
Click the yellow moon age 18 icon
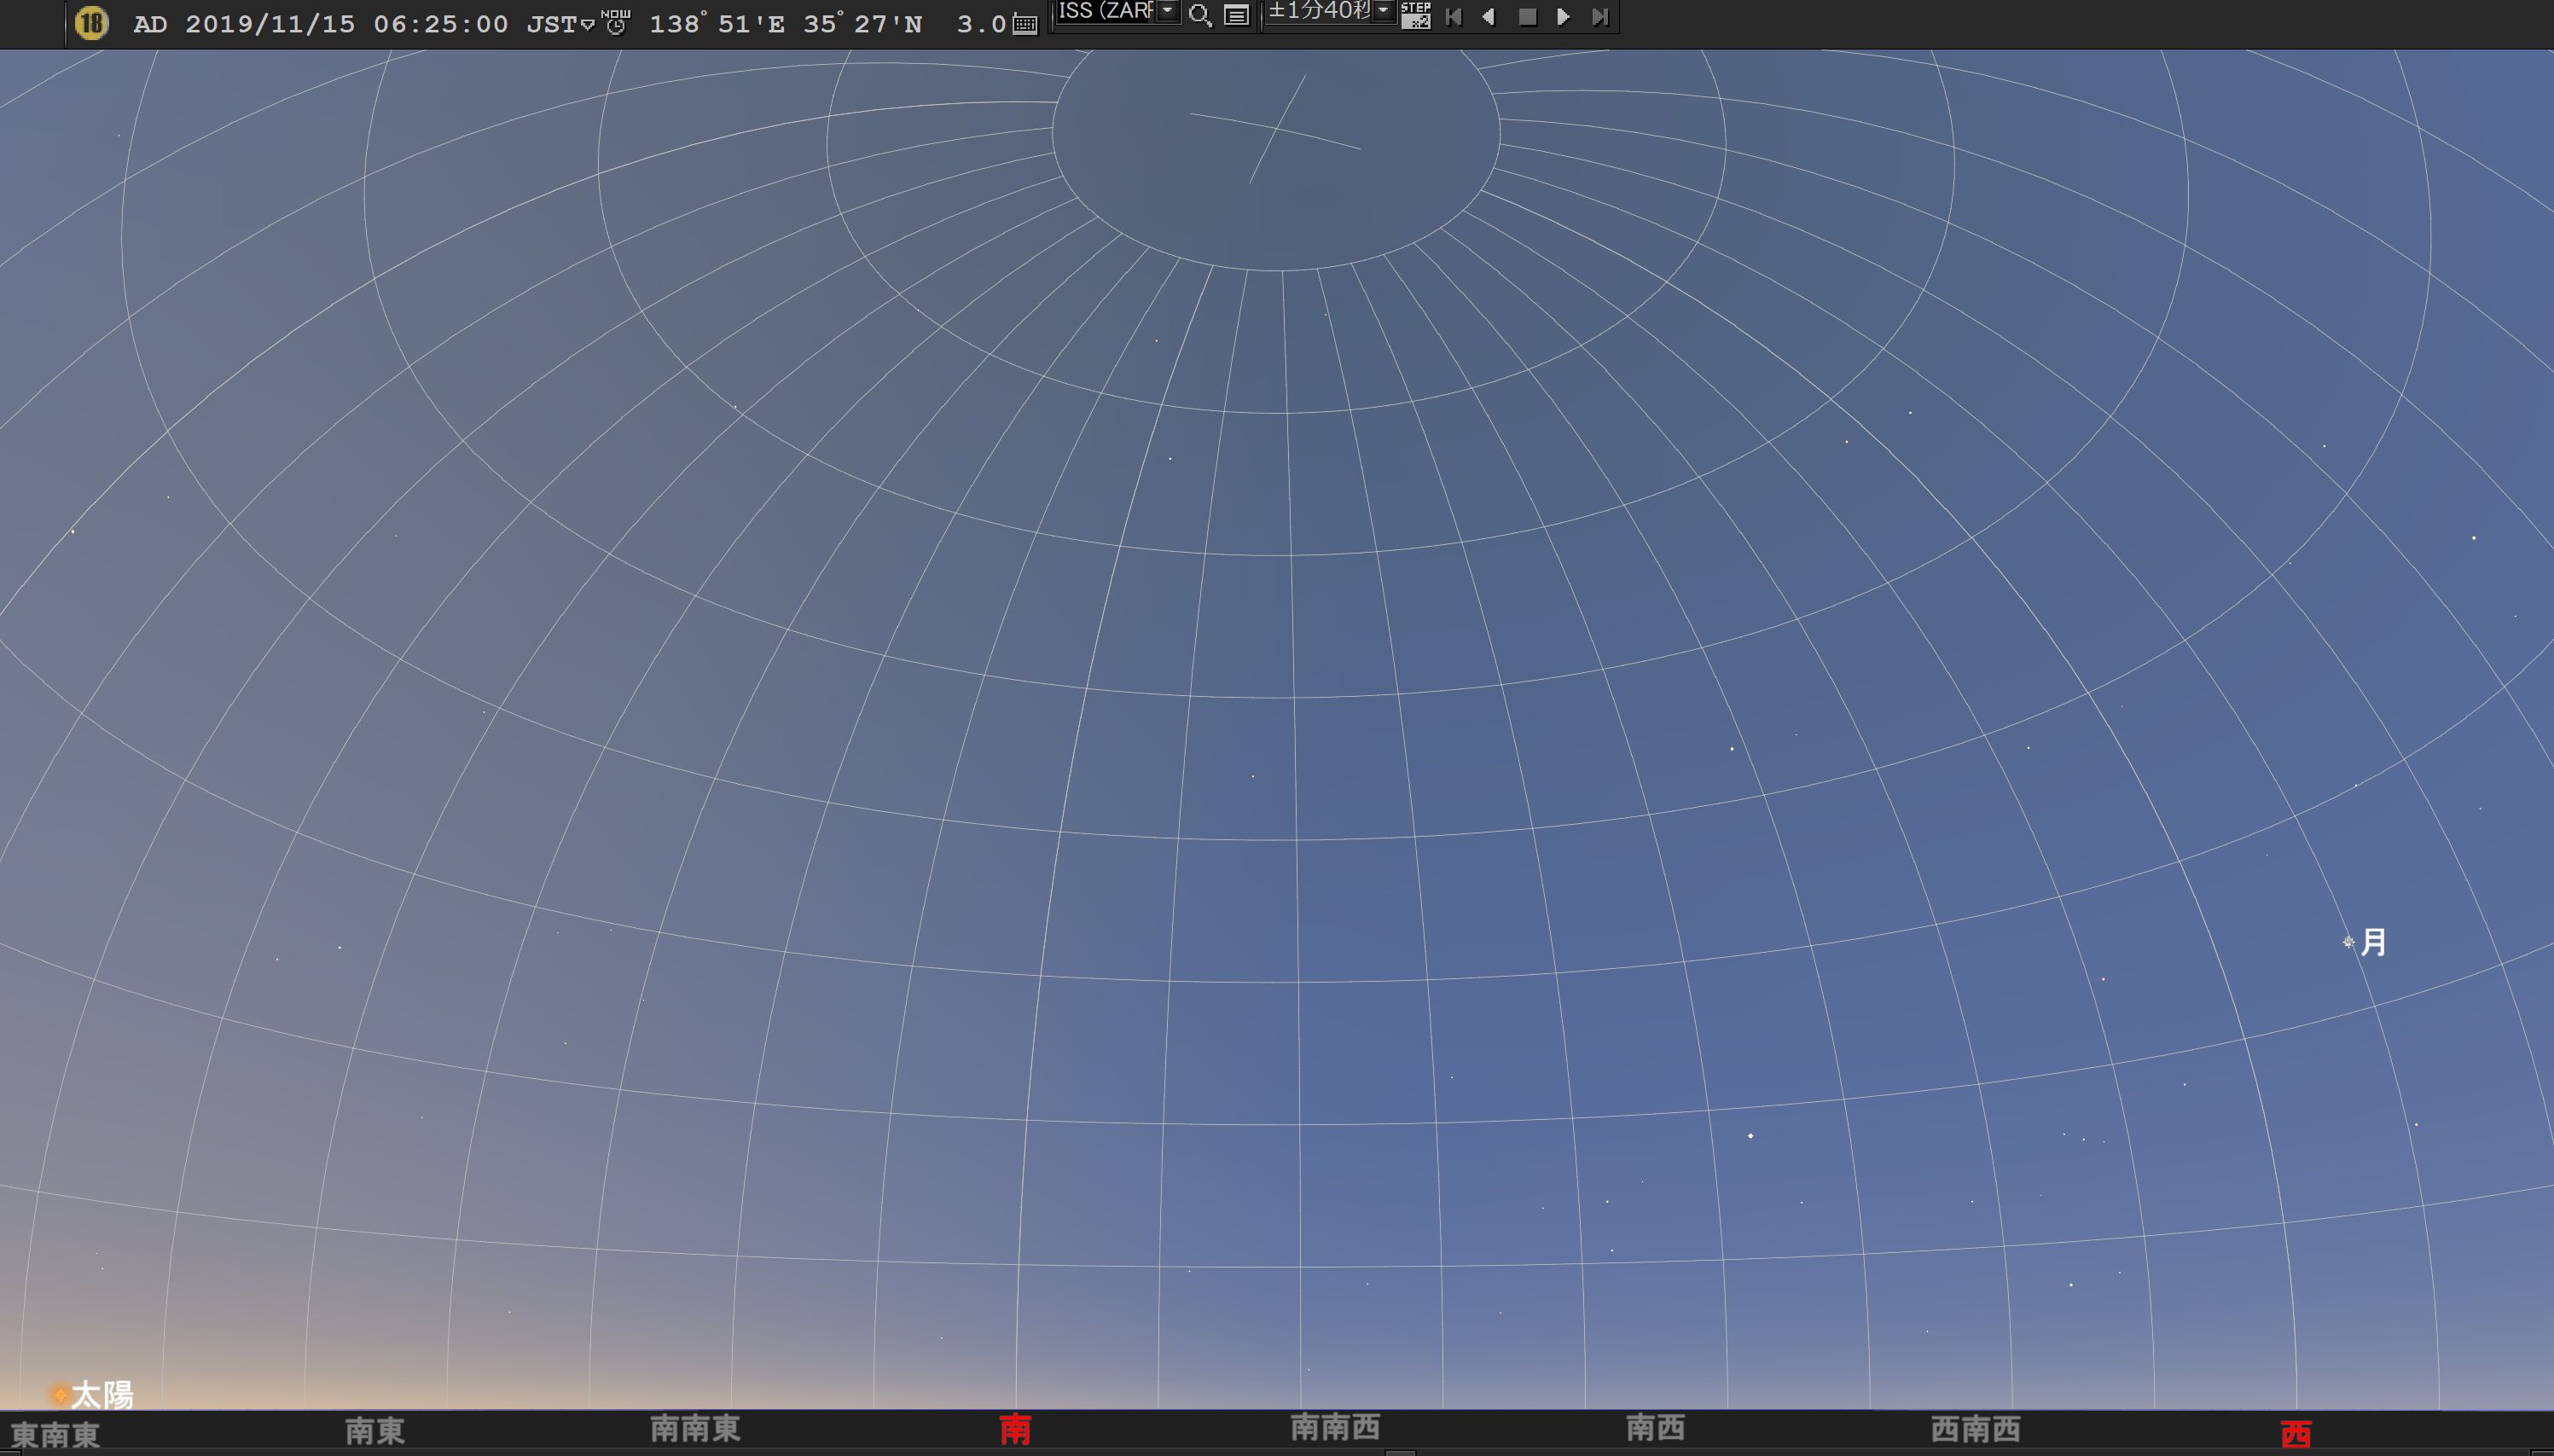(x=91, y=22)
